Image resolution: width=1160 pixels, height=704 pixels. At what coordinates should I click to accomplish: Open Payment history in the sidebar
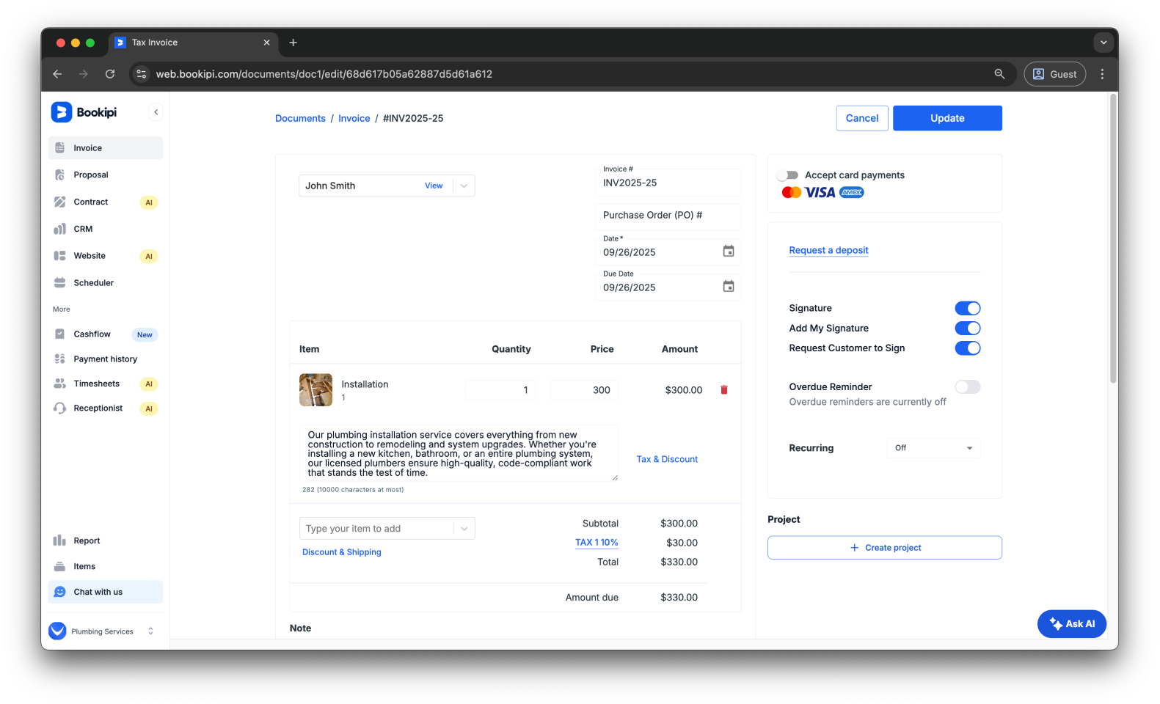coord(106,359)
